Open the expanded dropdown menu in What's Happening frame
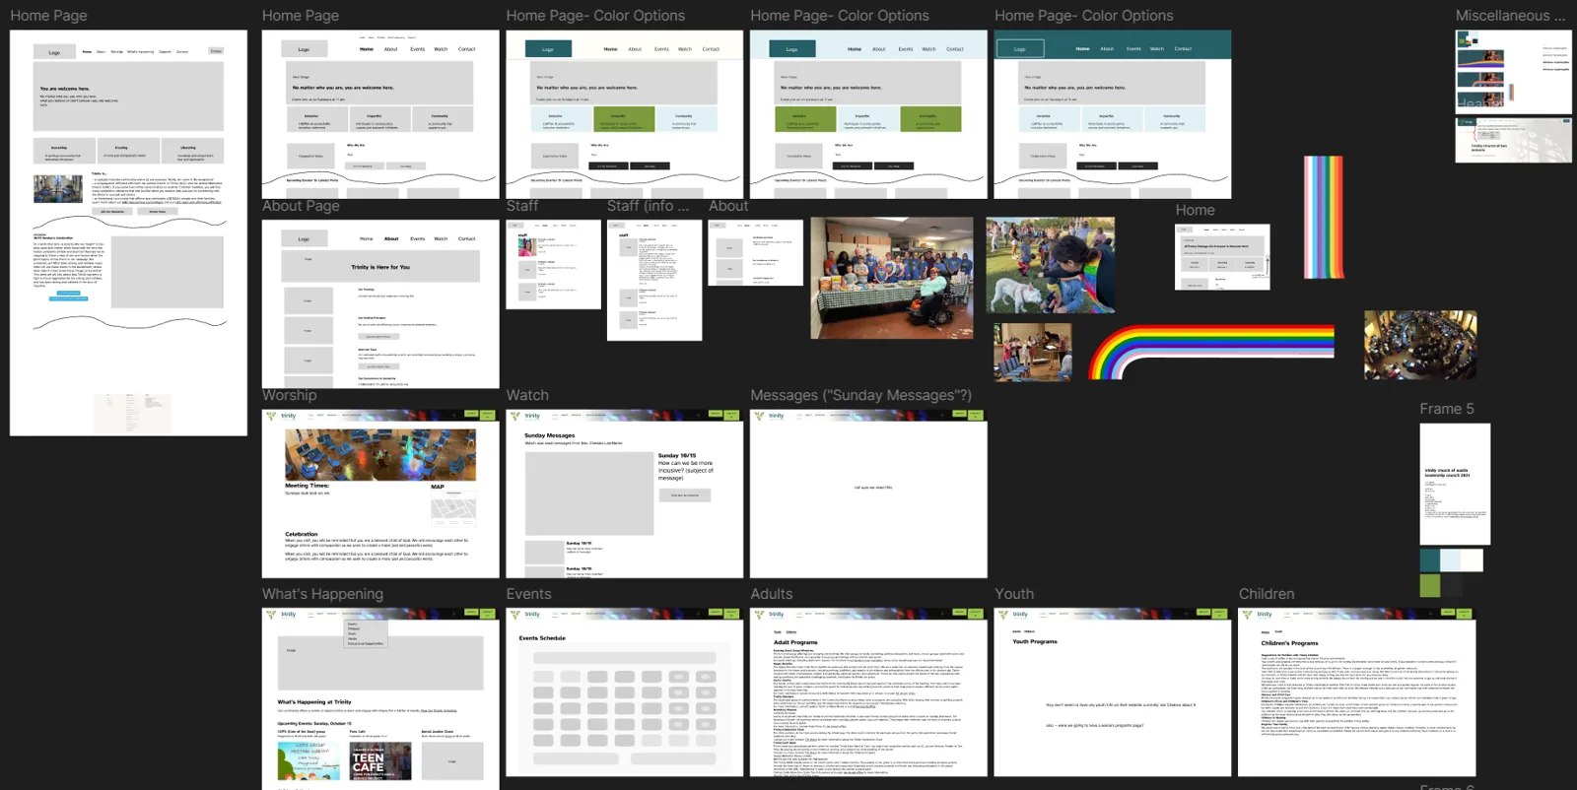 pyautogui.click(x=365, y=633)
